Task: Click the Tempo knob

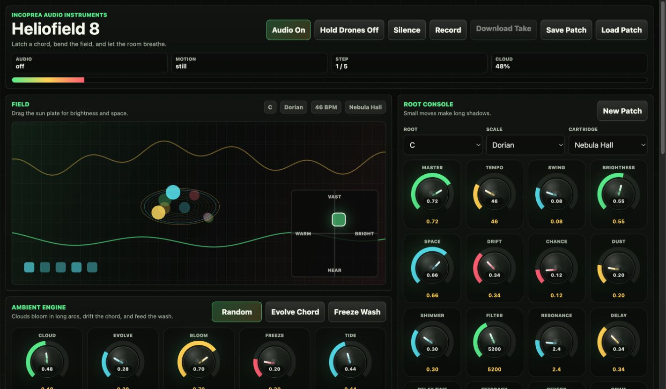Action: [495, 194]
